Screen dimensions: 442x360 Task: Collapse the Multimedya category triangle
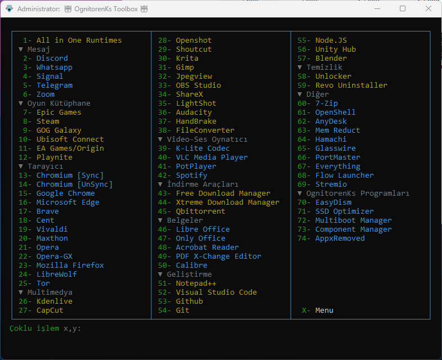point(21,292)
